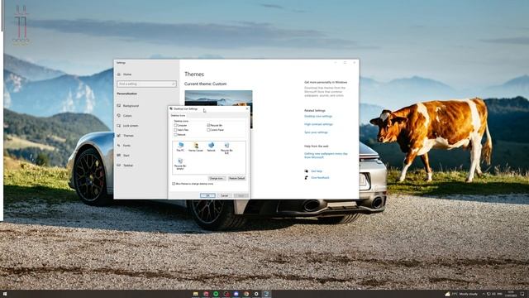Open taskbar clock and date
The height and width of the screenshot is (298, 529).
point(511,294)
